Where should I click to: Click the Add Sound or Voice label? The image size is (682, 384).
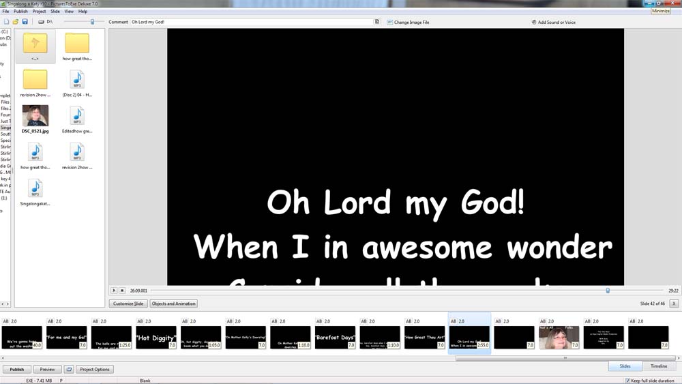tap(557, 23)
